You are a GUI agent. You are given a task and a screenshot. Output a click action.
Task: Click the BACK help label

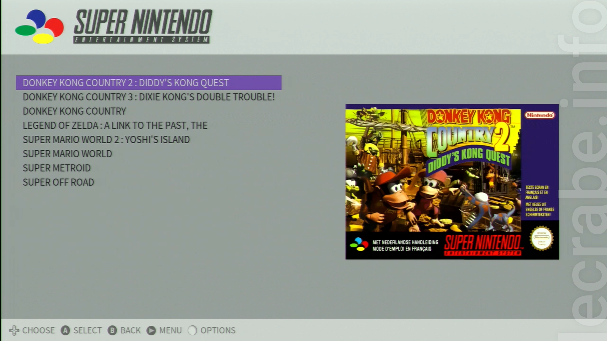[131, 330]
